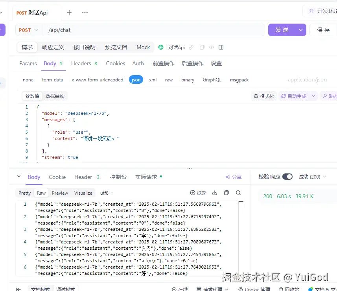Switch response view to Preview
This screenshot has height=291, width=337.
(60, 193)
